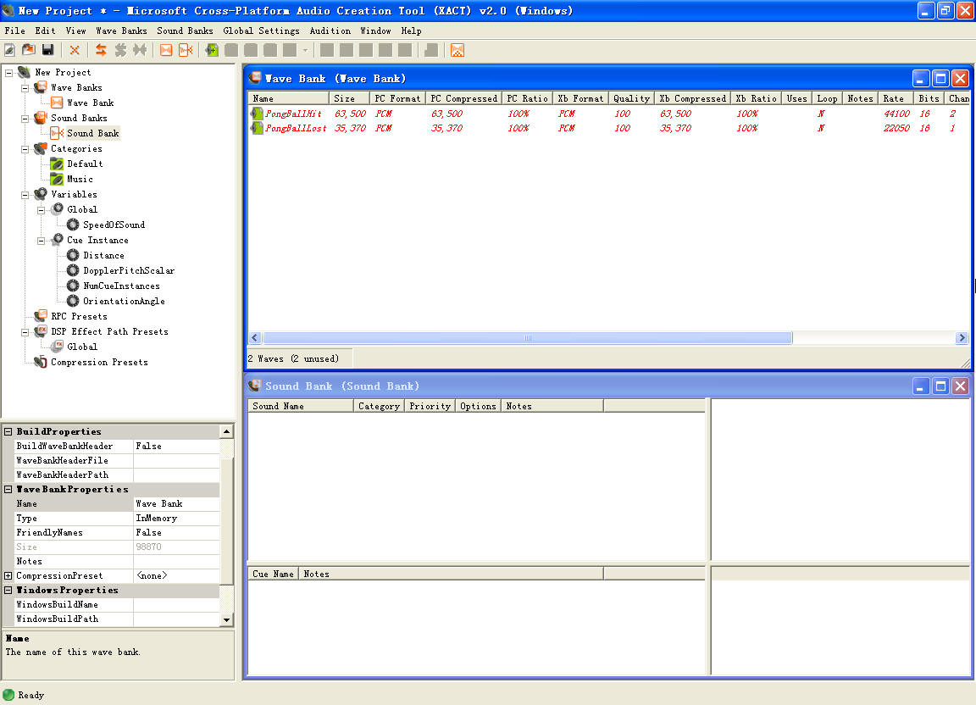Screen dimensions: 976x705
Task: Click the Cue Name column header
Action: pos(274,574)
